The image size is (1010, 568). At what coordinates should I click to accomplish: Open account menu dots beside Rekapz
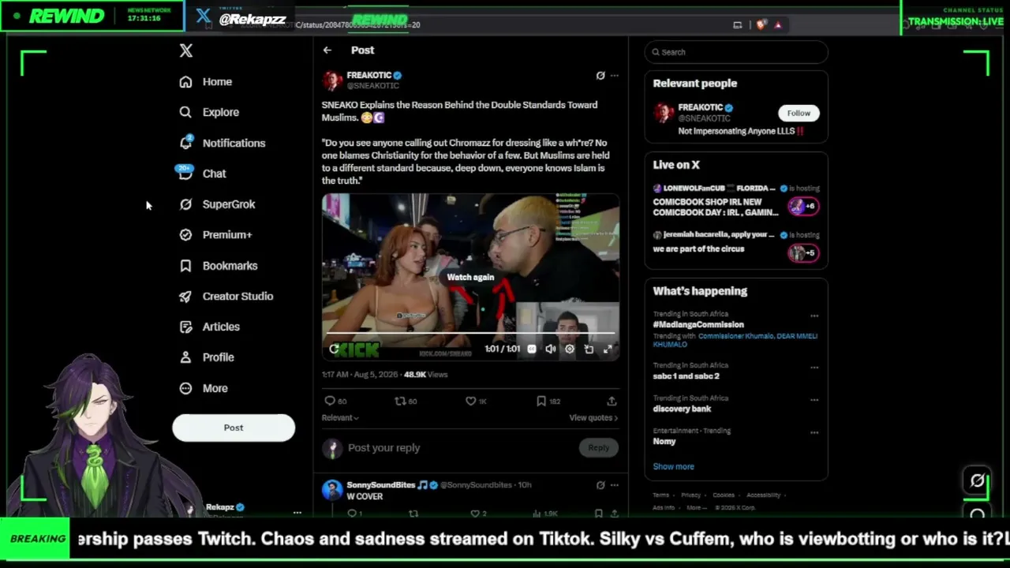click(297, 513)
